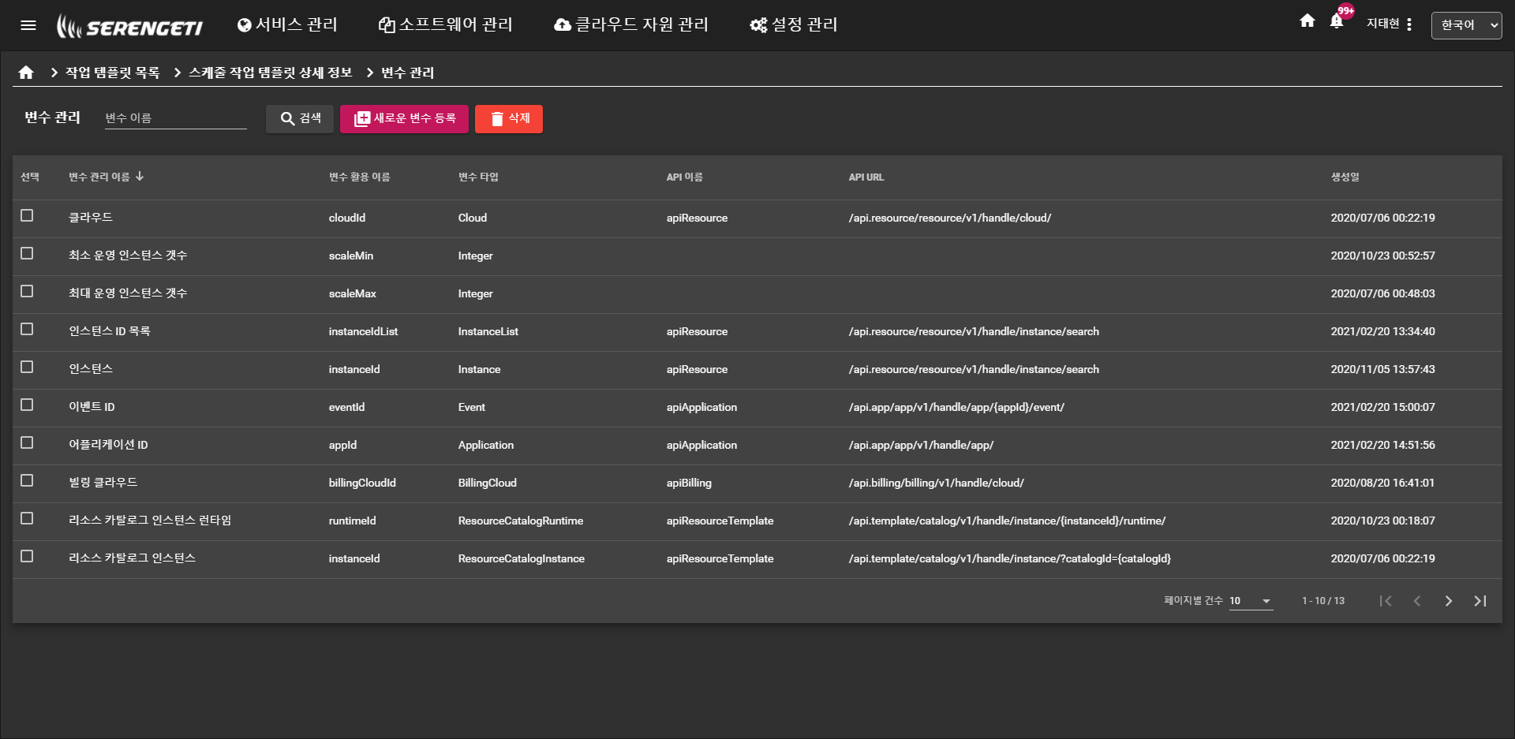1515x739 pixels.
Task: Open 클라우드 자원 관리 menu
Action: [x=631, y=25]
